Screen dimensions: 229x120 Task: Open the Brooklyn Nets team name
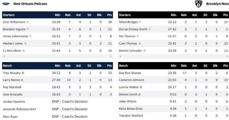[x=217, y=4]
